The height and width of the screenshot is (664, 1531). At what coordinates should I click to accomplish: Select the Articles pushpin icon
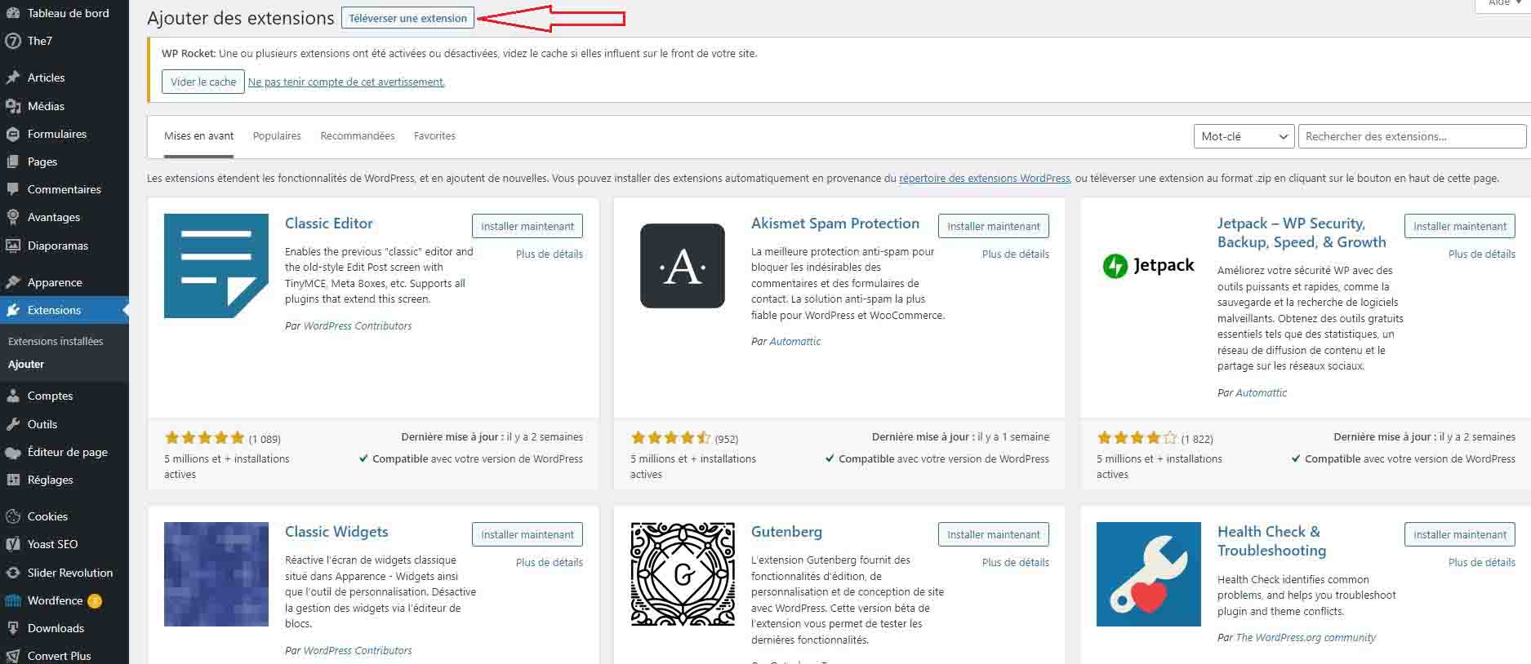(12, 77)
